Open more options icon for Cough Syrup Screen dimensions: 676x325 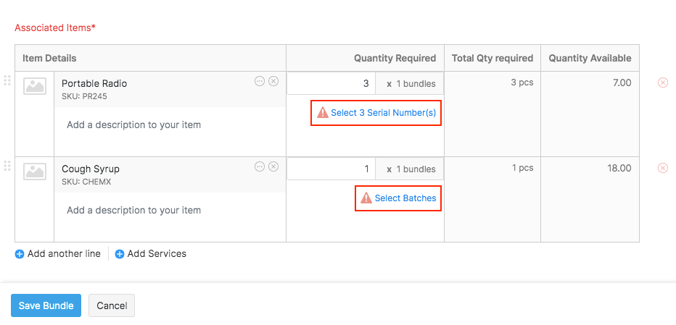pyautogui.click(x=260, y=167)
